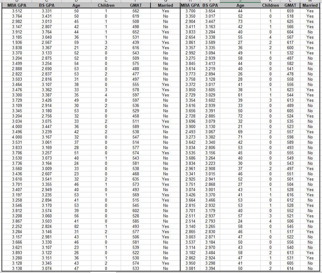Screen dimensions: 322x273
Task: Click the BS GPA value 3.574
Action: point(47,211)
